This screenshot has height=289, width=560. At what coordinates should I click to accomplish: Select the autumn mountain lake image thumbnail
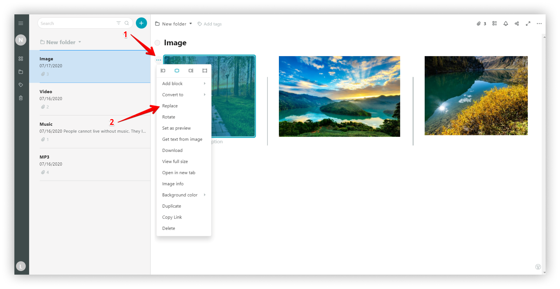pyautogui.click(x=476, y=96)
